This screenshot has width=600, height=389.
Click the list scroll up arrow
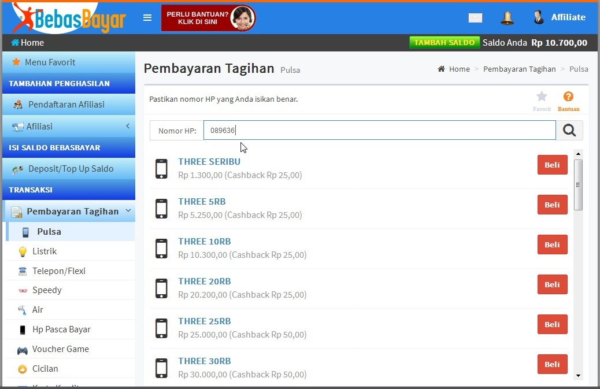point(578,154)
